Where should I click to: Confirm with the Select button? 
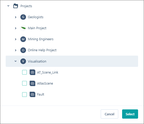click(x=130, y=114)
